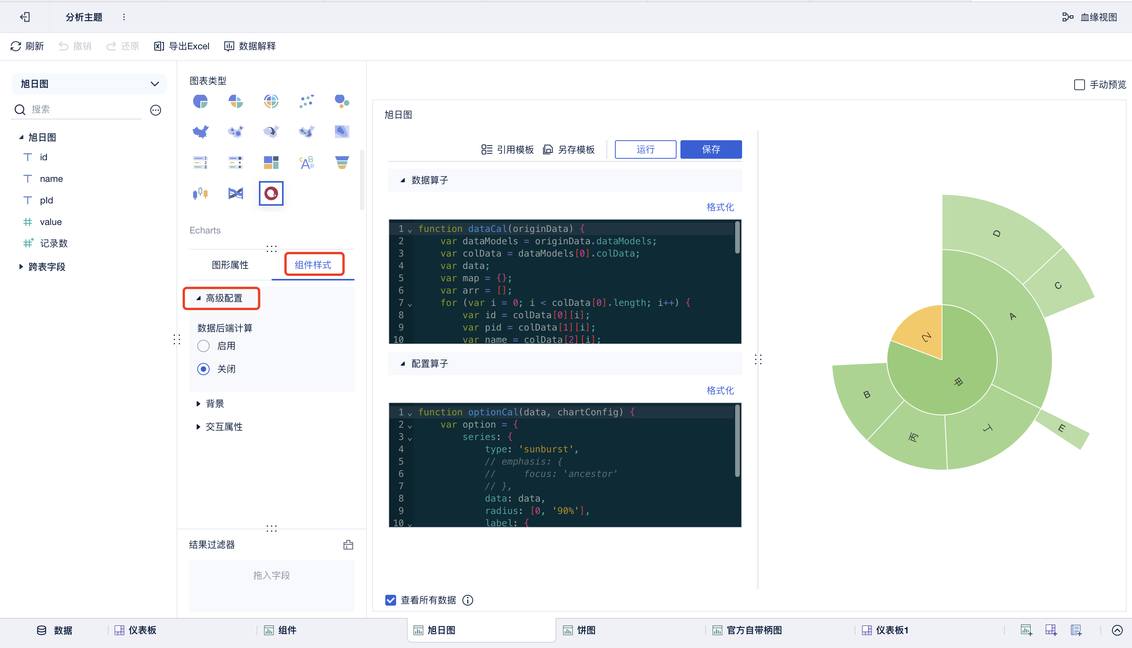Enable the 手动预览 checkbox
The width and height of the screenshot is (1132, 648).
(x=1079, y=84)
